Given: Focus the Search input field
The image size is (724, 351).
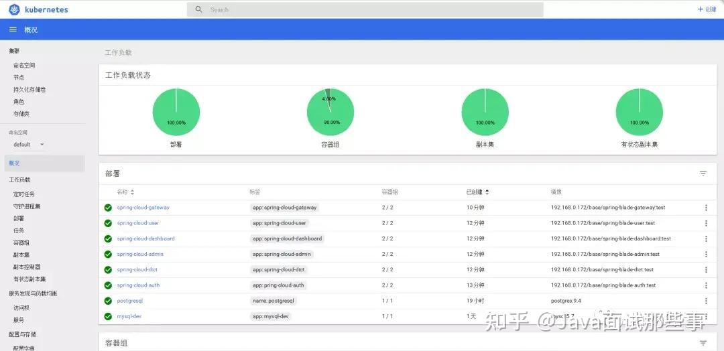Looking at the screenshot, I should (365, 9).
